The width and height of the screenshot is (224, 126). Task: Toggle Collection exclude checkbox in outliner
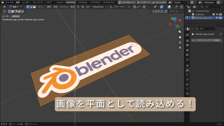[x=214, y=15]
